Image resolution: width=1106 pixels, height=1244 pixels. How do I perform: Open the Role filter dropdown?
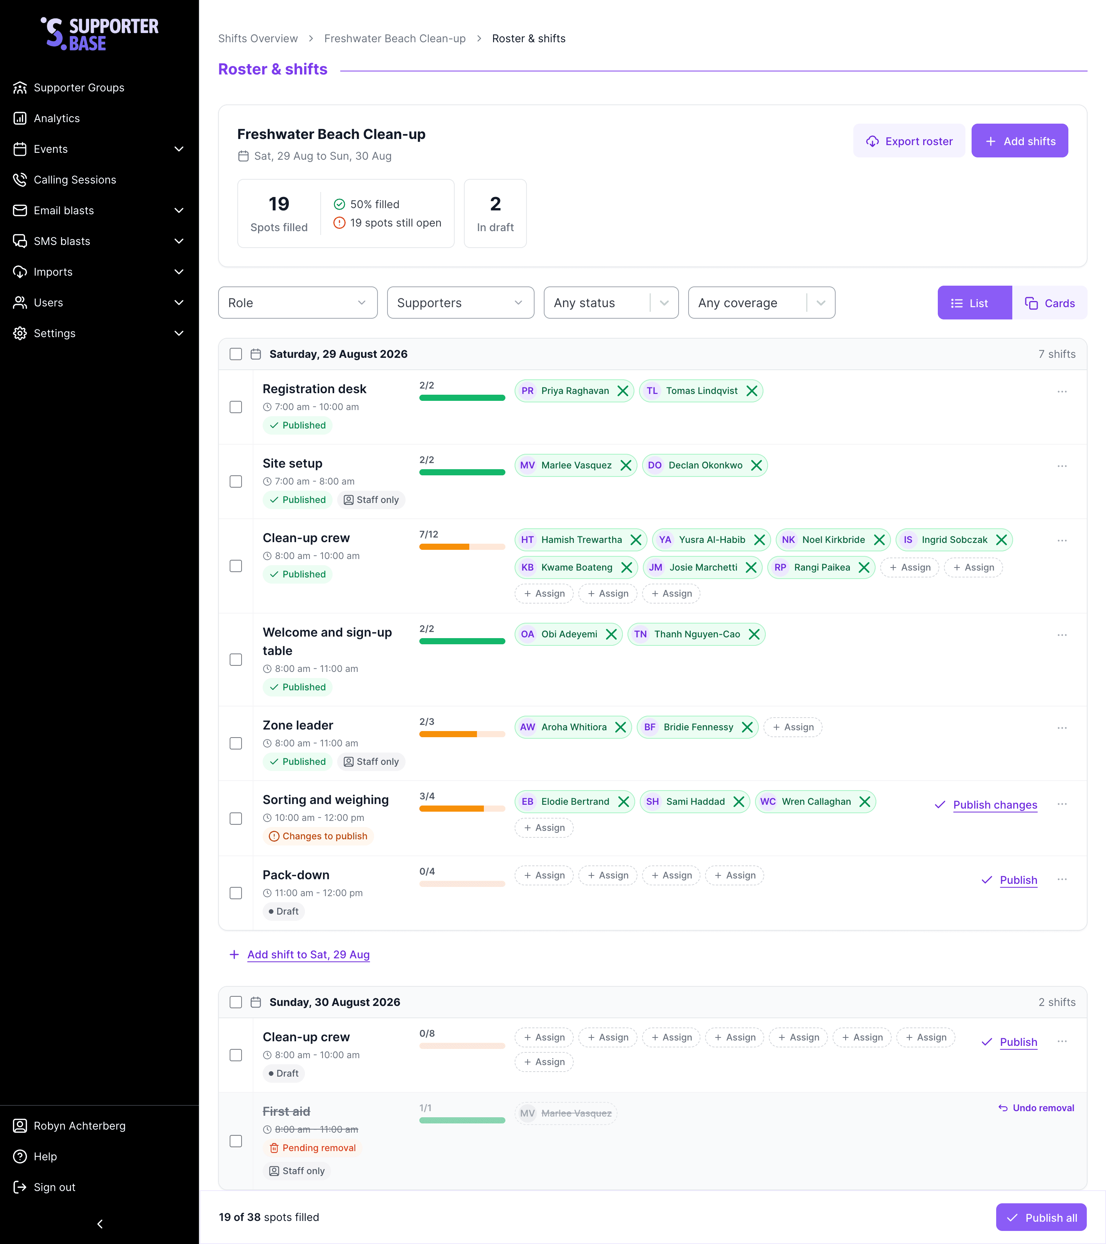point(298,303)
